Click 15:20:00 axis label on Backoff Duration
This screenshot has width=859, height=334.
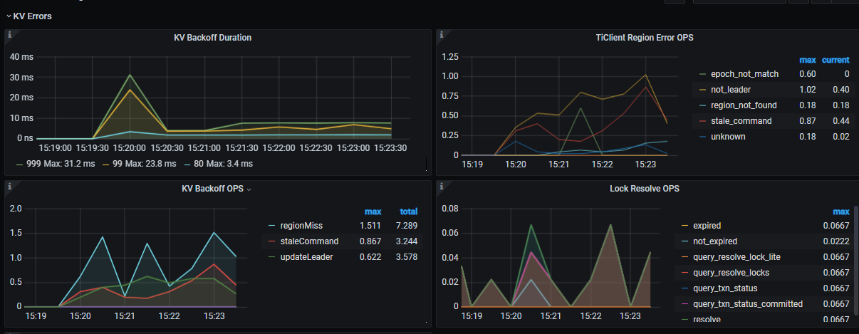(x=130, y=148)
